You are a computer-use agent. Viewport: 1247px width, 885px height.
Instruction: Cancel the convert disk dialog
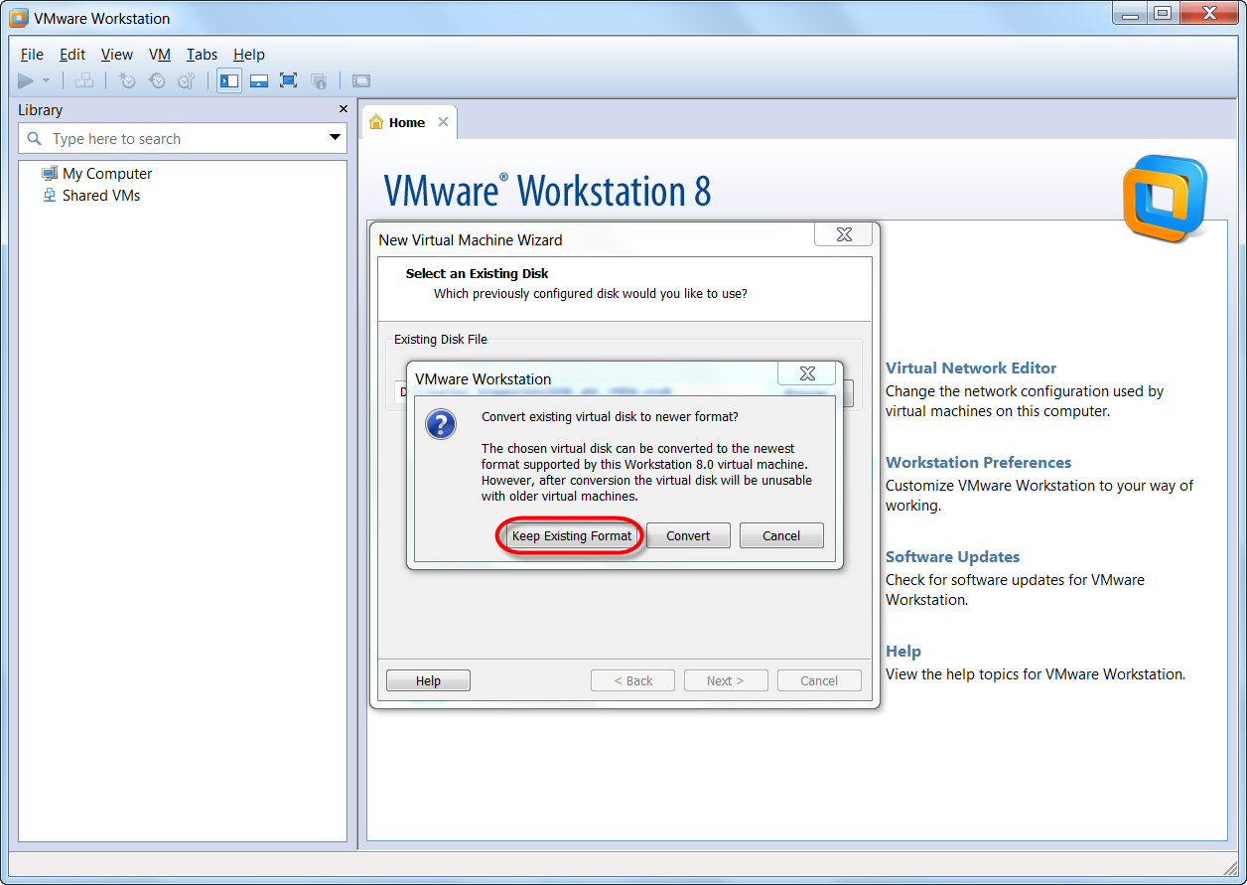pos(781,536)
